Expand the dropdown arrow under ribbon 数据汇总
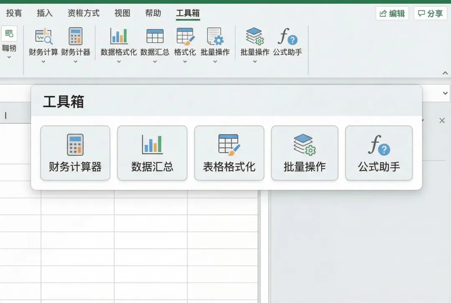The width and height of the screenshot is (451, 303). point(155,61)
